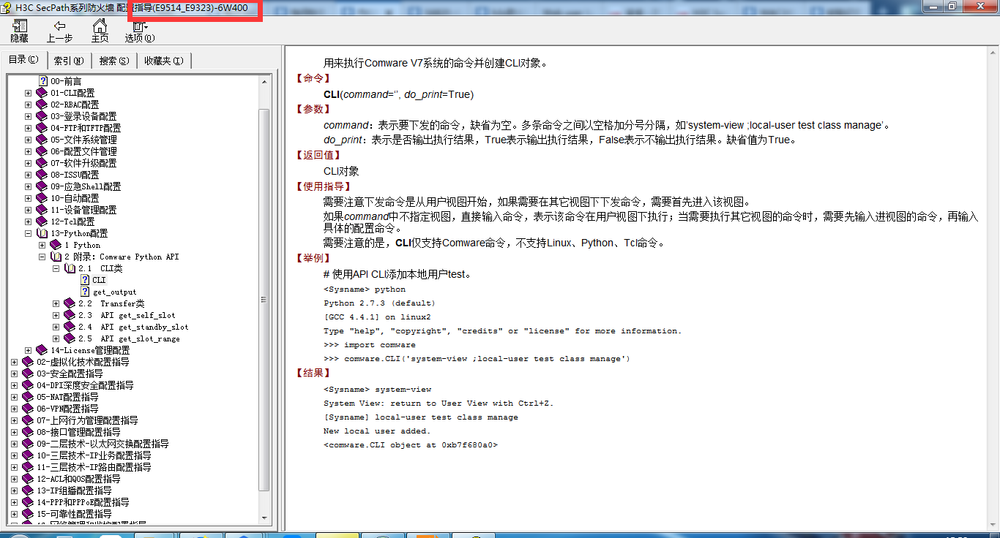This screenshot has width=1000, height=538.
Task: Expand the 2.4 API get_standby_slot node
Action: tap(56, 327)
